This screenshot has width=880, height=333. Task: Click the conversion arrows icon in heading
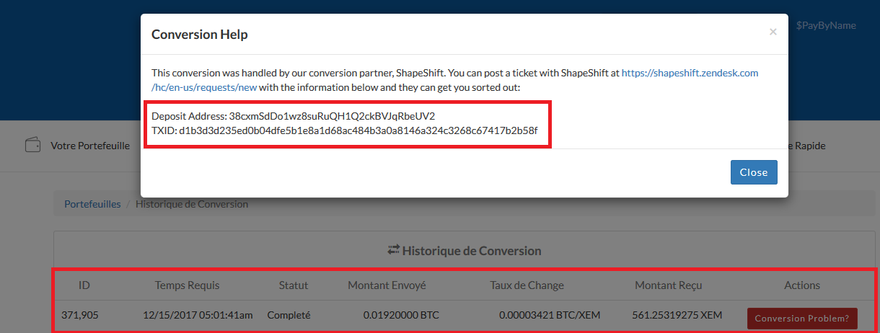(x=393, y=250)
